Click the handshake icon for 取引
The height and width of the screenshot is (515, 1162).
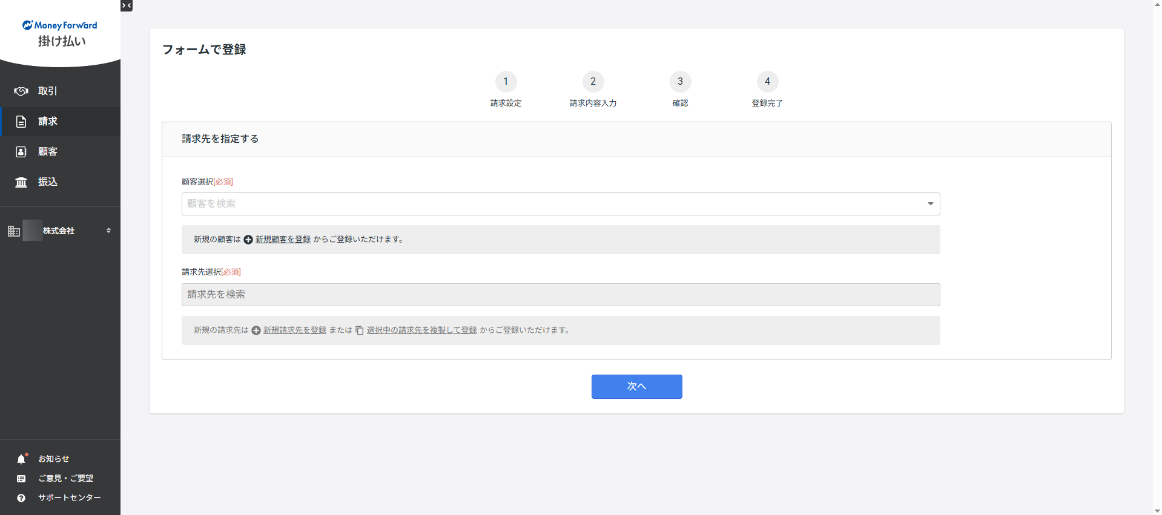pos(21,91)
